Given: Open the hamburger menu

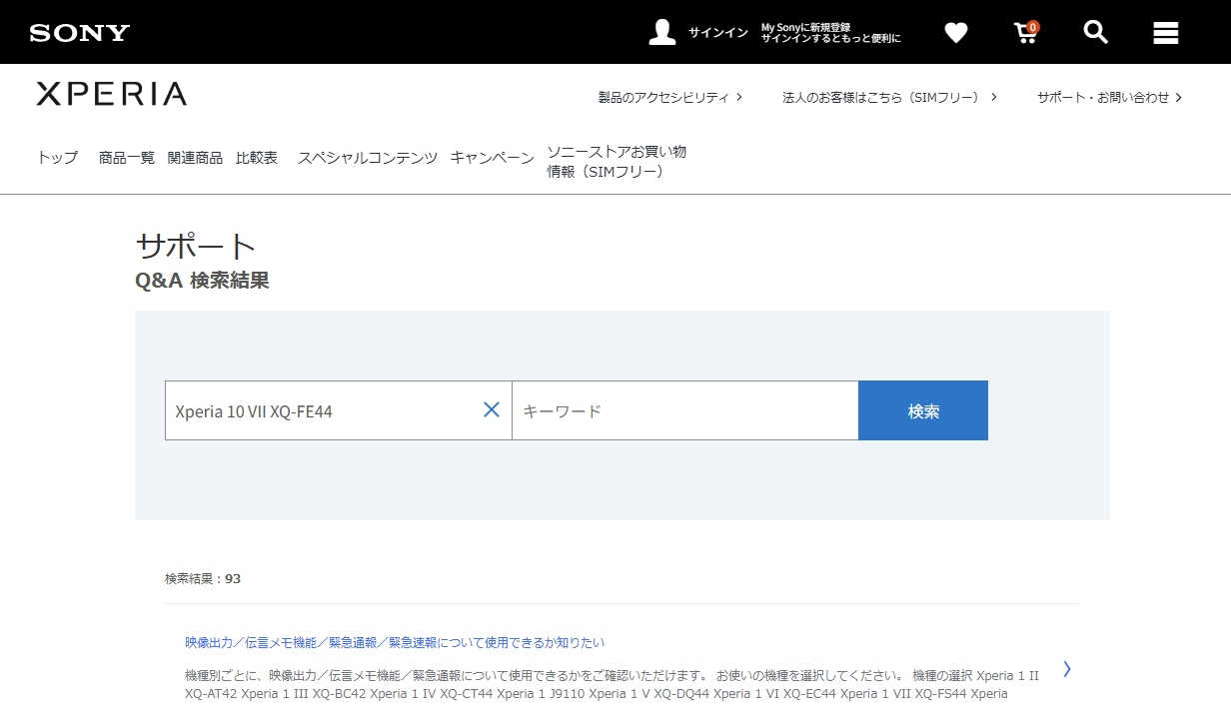Looking at the screenshot, I should point(1165,33).
